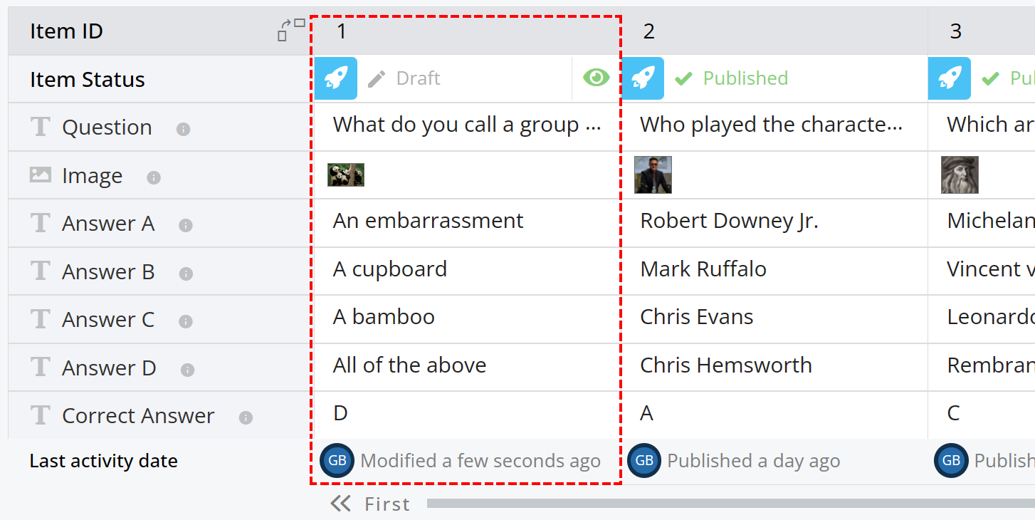1035x520 pixels.
Task: Click the info icon beside Answer A
Action: pyautogui.click(x=186, y=225)
